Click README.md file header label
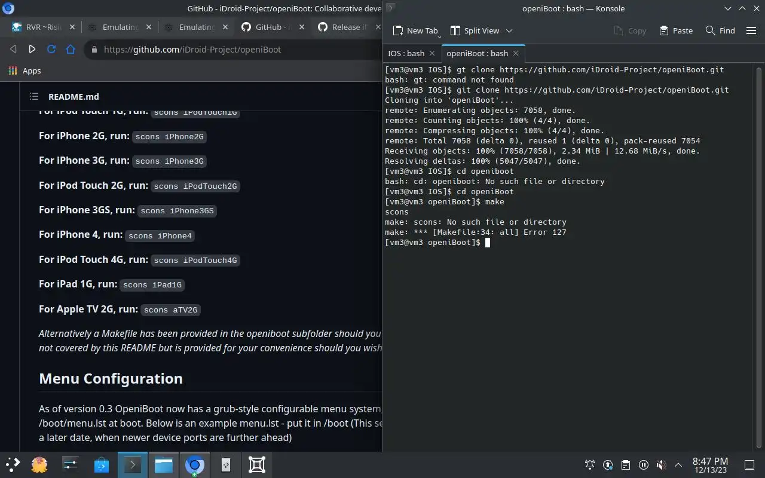The image size is (765, 478). pyautogui.click(x=74, y=97)
